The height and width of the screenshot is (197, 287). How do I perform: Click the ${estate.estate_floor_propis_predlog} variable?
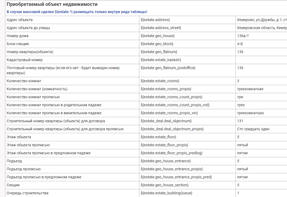[x=172, y=153]
